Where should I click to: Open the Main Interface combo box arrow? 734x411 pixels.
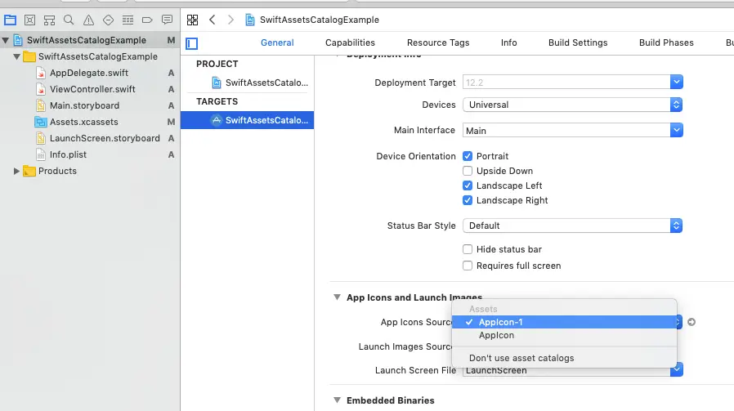tap(677, 130)
